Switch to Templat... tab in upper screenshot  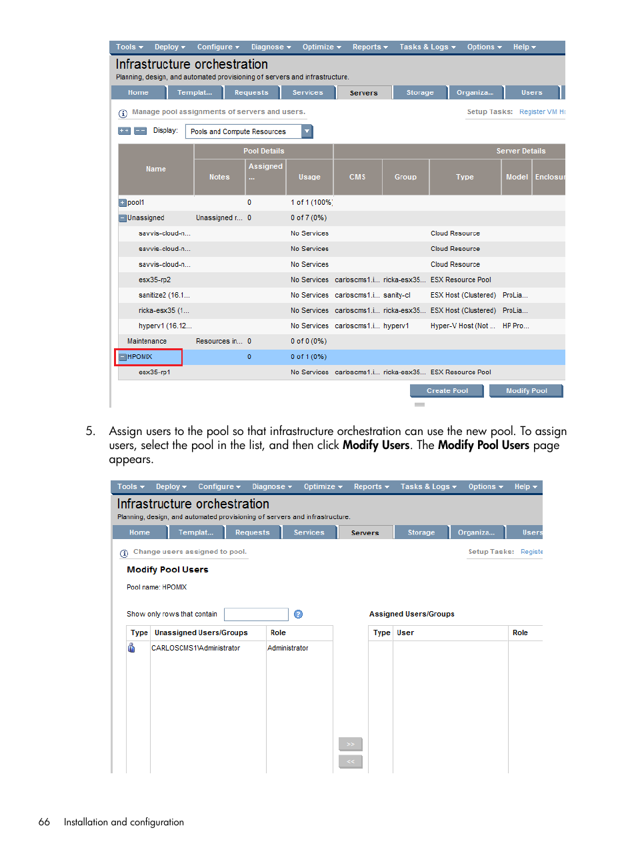click(x=195, y=93)
